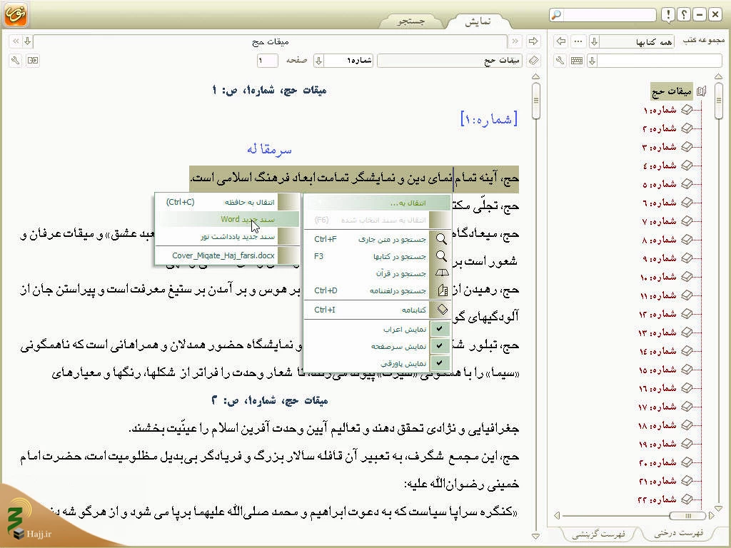Open the on-screen keyboard icon
The image size is (731, 548).
[x=577, y=61]
